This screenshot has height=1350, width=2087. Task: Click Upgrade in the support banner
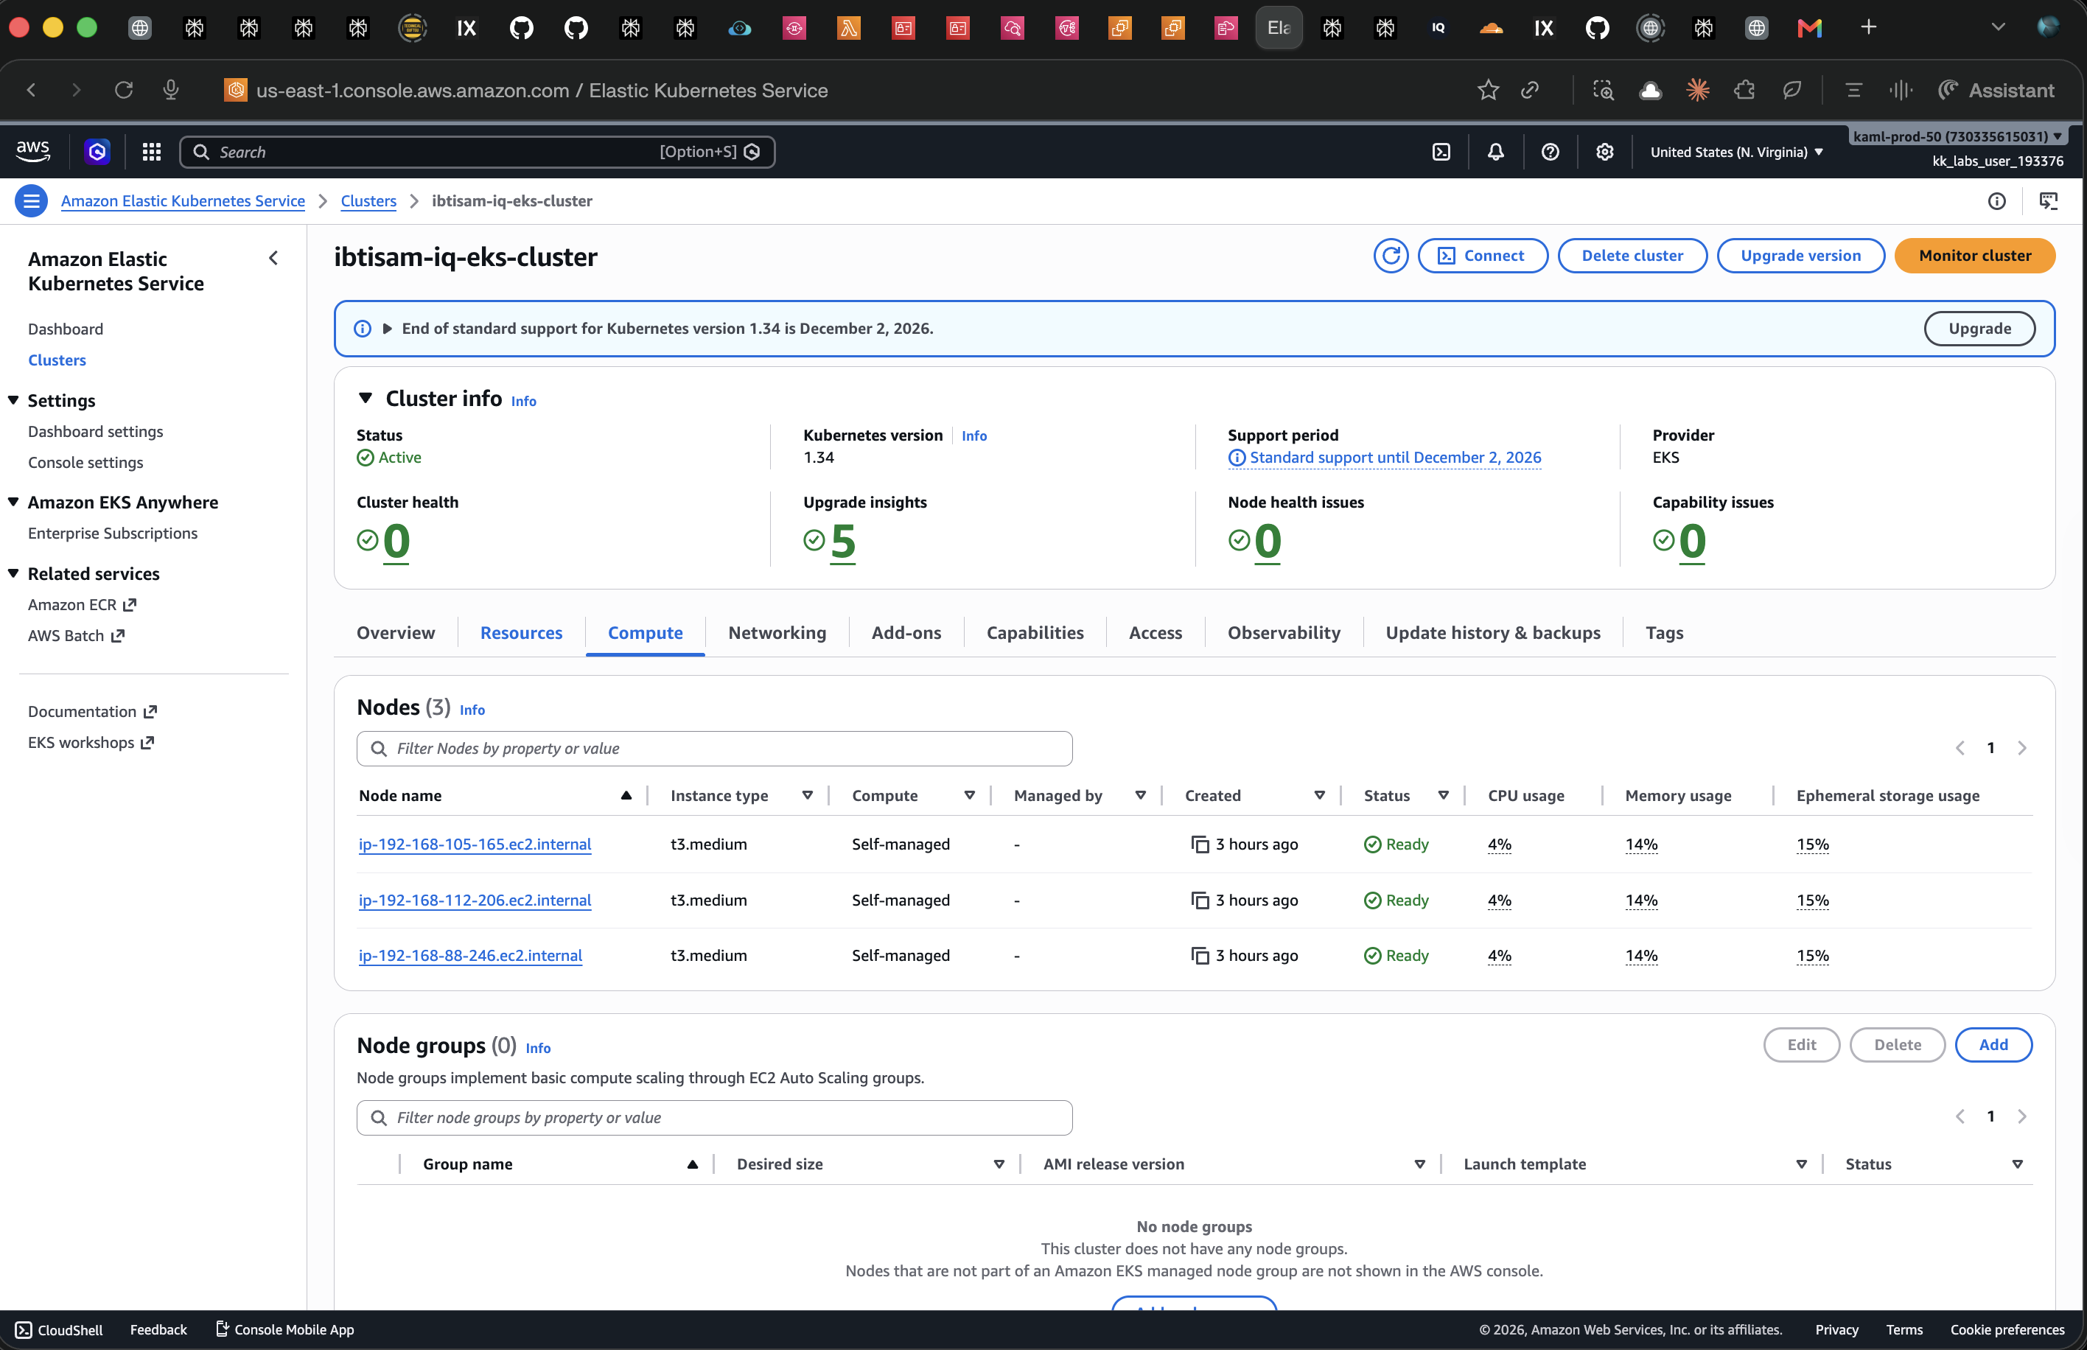point(1979,329)
